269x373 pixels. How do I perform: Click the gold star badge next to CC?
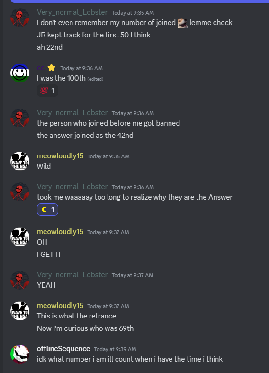tap(51, 68)
